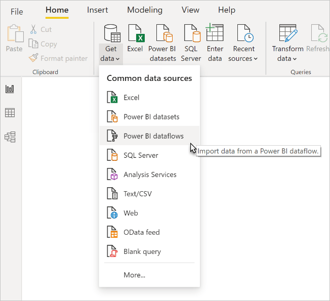Click the Refresh queries icon

point(318,38)
